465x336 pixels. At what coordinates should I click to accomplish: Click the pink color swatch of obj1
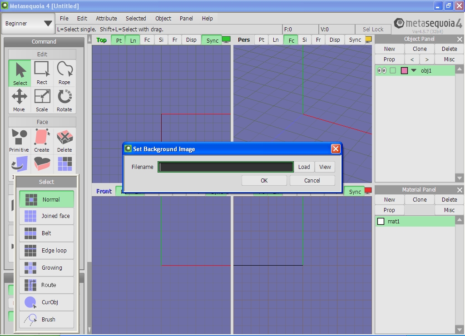404,70
